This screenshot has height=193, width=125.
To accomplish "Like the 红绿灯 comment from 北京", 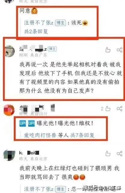I will point(108,153).
